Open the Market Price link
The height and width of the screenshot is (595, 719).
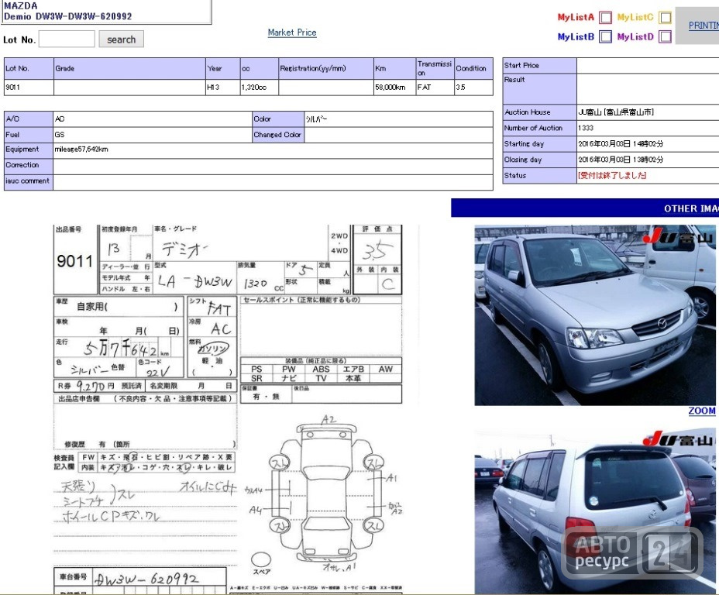(x=292, y=33)
